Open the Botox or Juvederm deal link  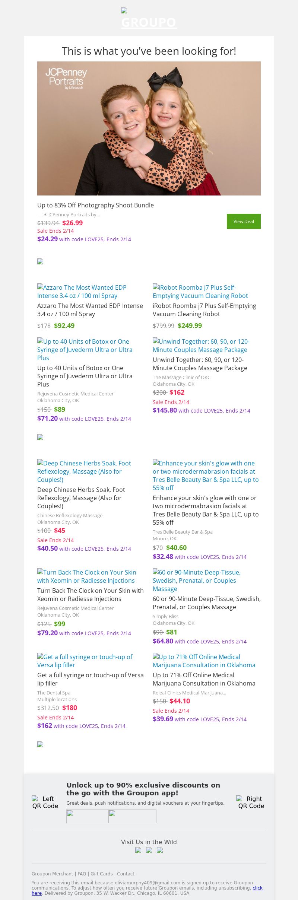point(85,350)
